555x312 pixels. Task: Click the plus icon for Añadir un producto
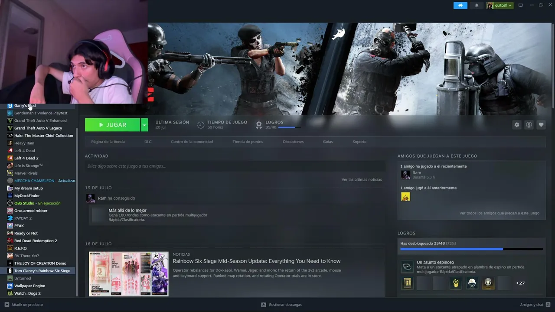pyautogui.click(x=7, y=305)
